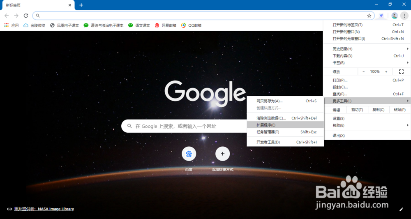Decrease zoom with the minus button

[x=364, y=71]
